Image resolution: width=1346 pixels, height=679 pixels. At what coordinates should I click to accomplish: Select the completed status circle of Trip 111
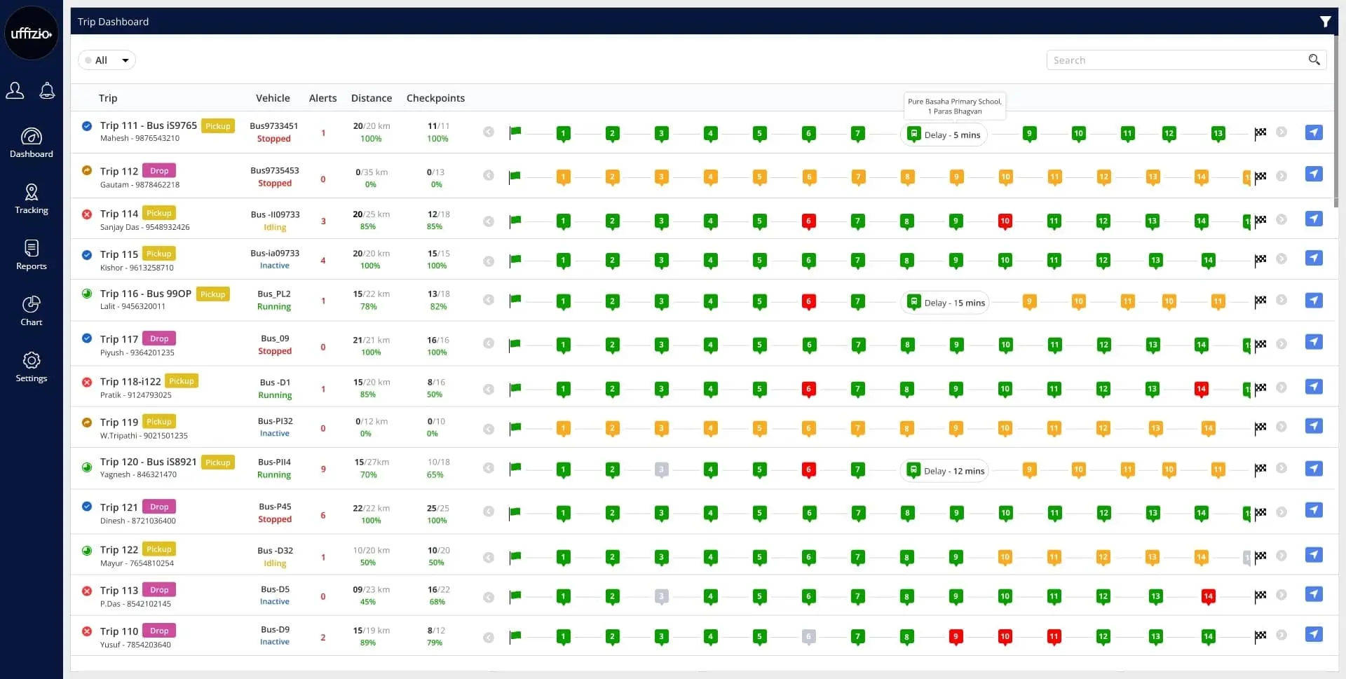coord(87,126)
